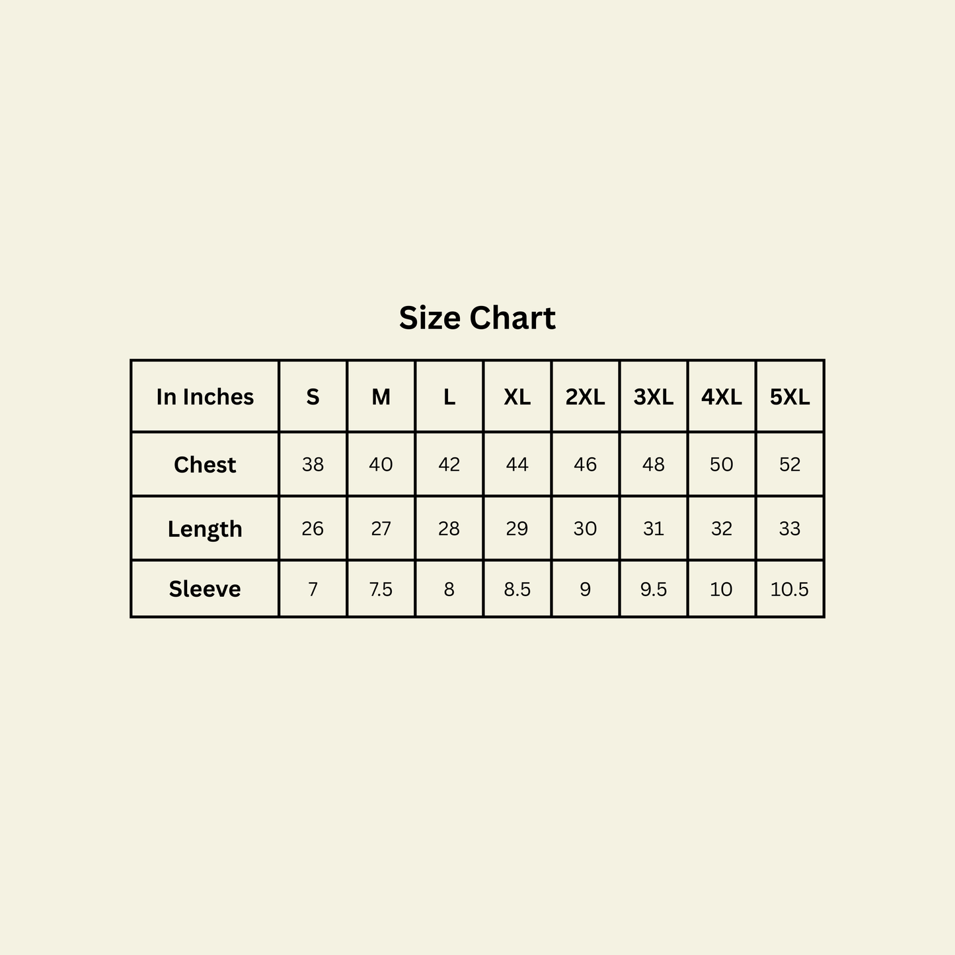Click chest value 38 for size S

313,465
